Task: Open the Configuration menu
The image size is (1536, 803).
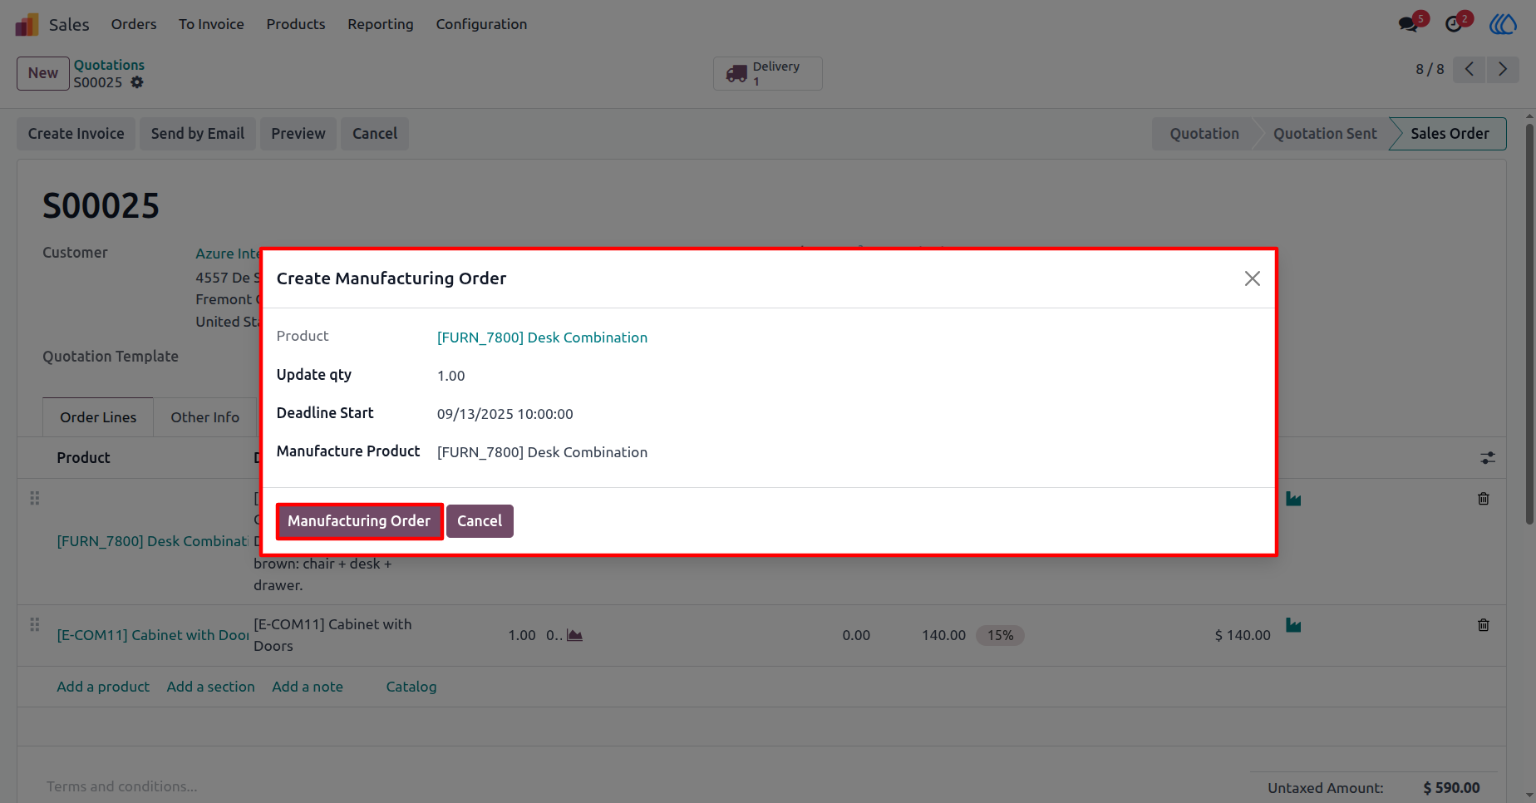Action: 481,24
